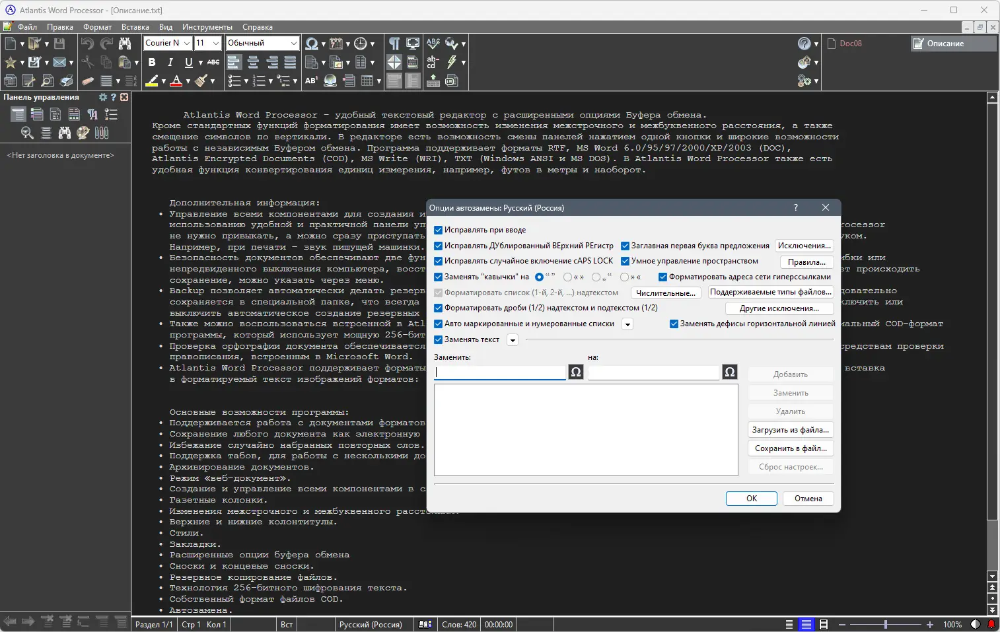Click the Загрузить из файла... button
1000x632 pixels.
(x=791, y=430)
